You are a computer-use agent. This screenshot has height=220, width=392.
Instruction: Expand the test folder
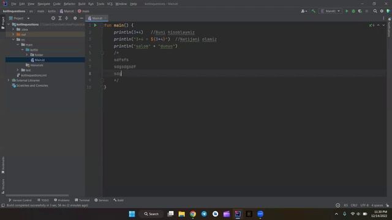pyautogui.click(x=18, y=70)
